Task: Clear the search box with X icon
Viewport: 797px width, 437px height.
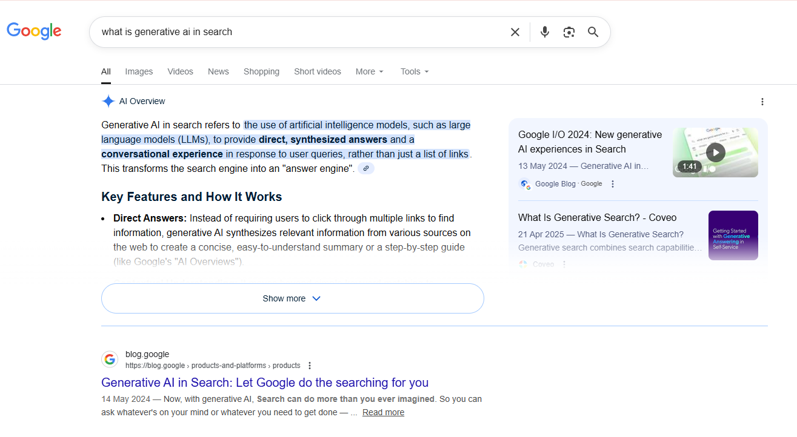Action: 515,32
